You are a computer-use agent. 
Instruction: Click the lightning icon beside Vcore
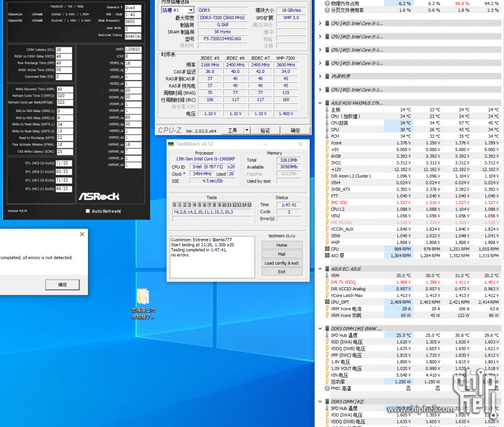pyautogui.click(x=327, y=143)
